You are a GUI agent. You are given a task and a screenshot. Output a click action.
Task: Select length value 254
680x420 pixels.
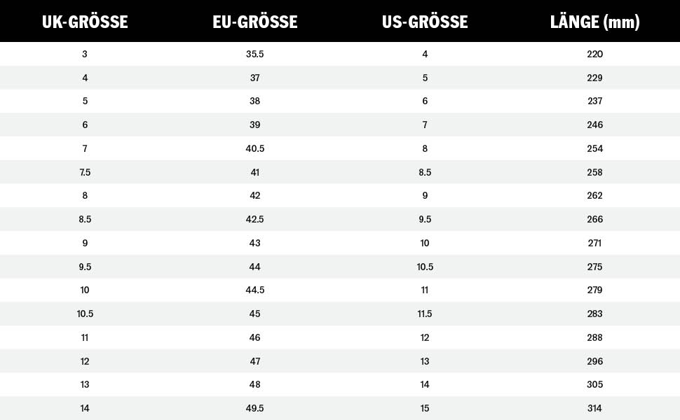tap(594, 148)
